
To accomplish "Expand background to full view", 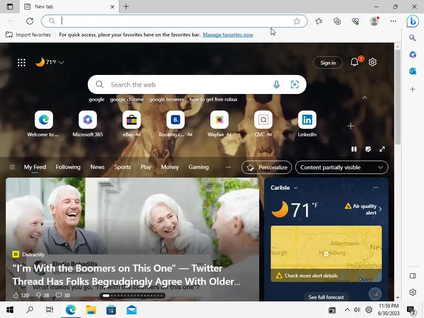I will point(382,149).
